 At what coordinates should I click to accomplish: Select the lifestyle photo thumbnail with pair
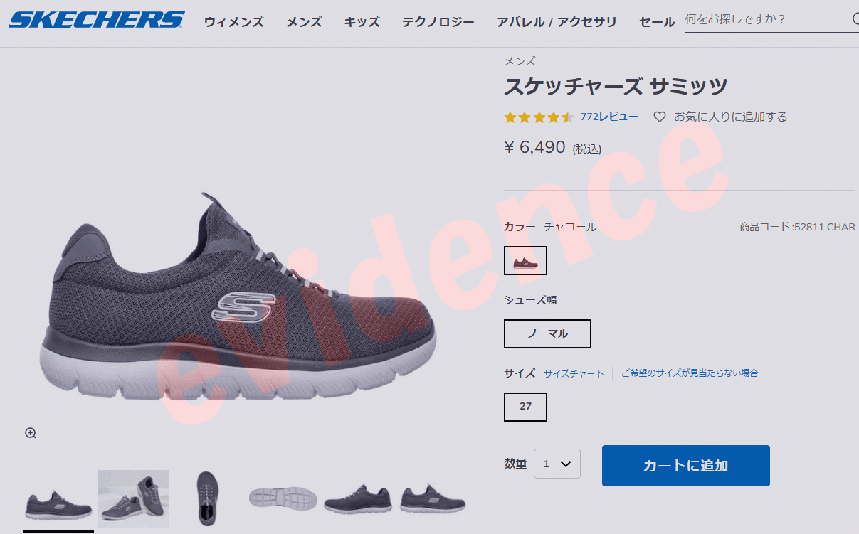[x=133, y=498]
